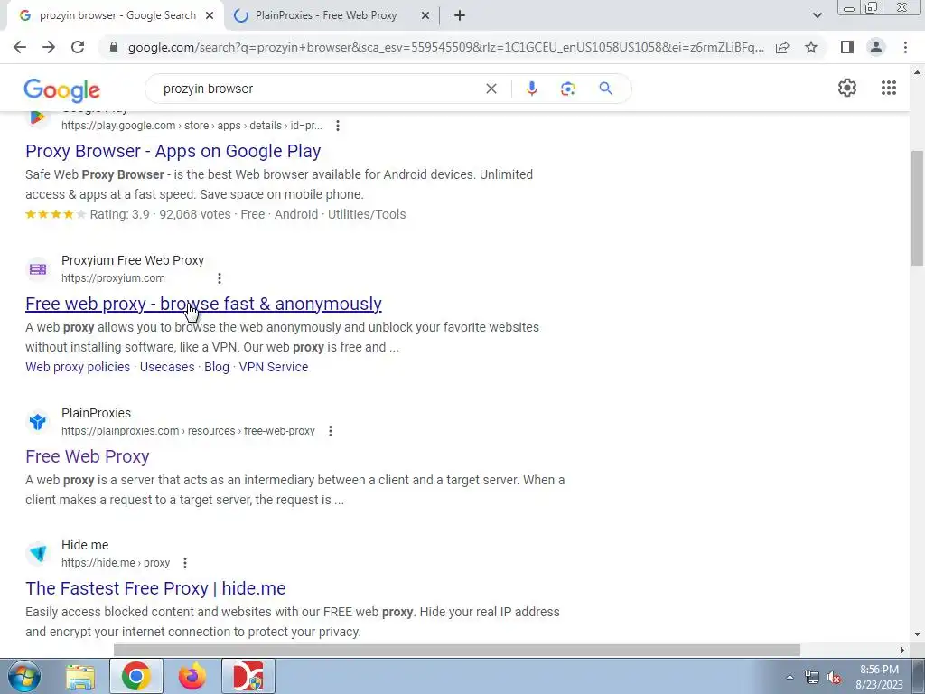
Task: Click the Hide.me favicon
Action: [x=38, y=554]
